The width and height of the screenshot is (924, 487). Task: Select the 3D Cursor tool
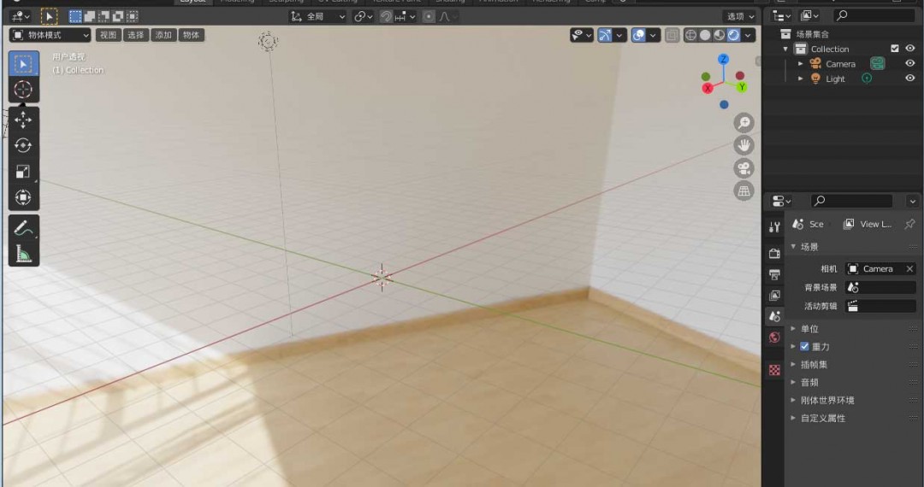23,90
